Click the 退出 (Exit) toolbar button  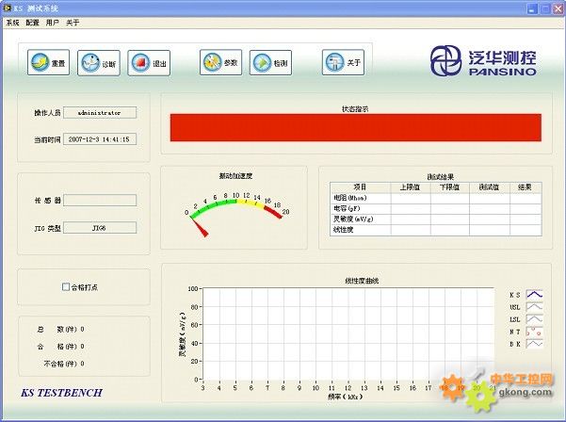point(150,63)
